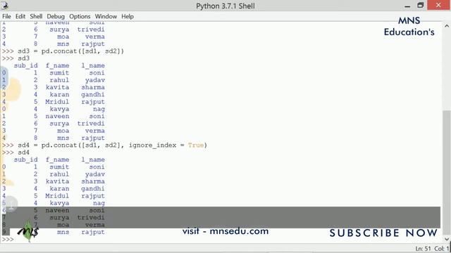Click 'trivedi' in the sd3 output
Image resolution: width=451 pixels, height=253 pixels.
91,124
